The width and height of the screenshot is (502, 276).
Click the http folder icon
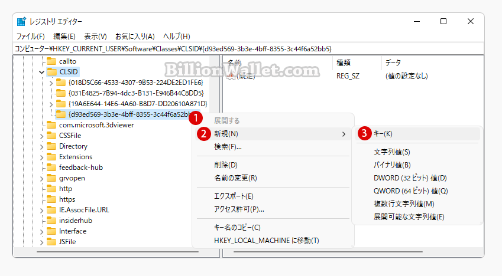pyautogui.click(x=51, y=189)
